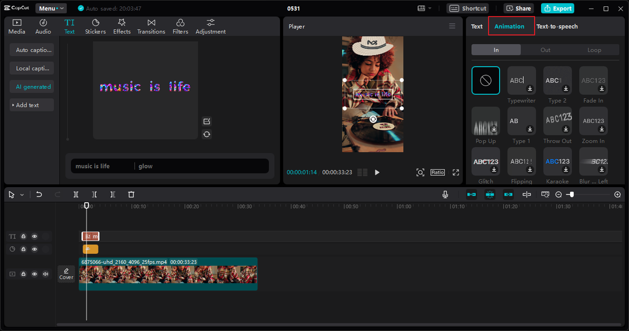Click the Delete trash icon above timeline
The width and height of the screenshot is (629, 331).
(131, 194)
